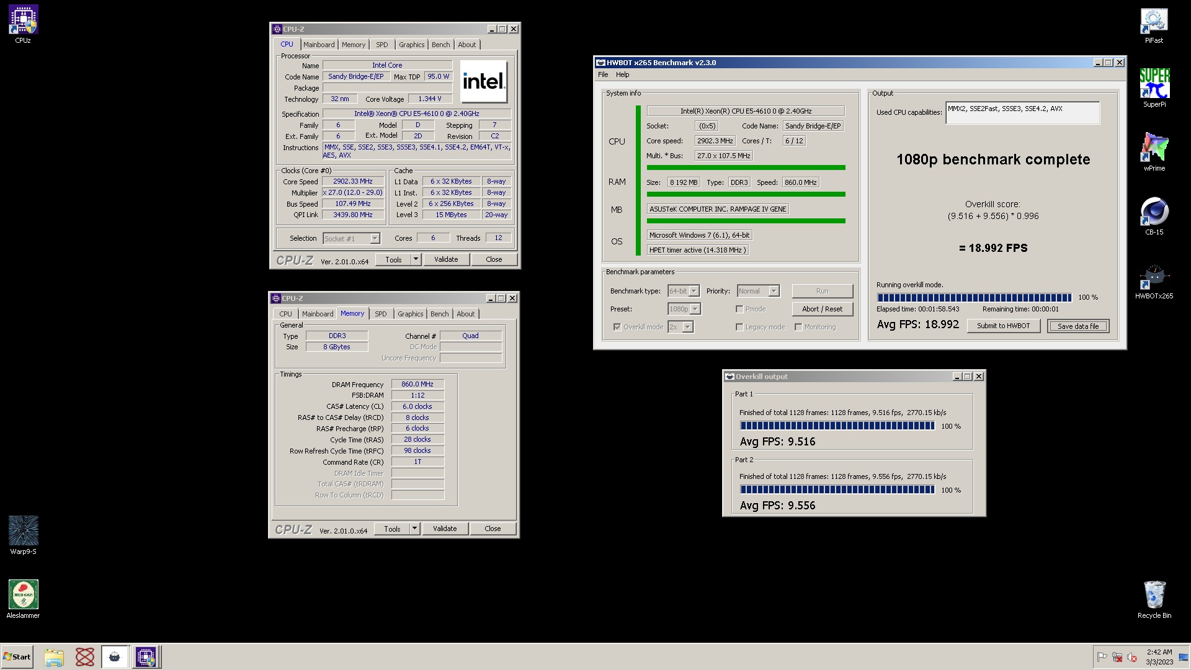Expand the Preset 1080p dropdown

coord(695,309)
